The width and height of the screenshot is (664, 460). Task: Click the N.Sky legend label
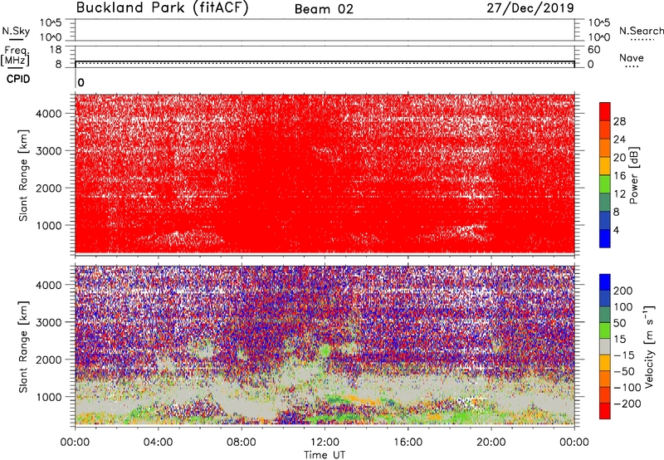click(x=16, y=31)
